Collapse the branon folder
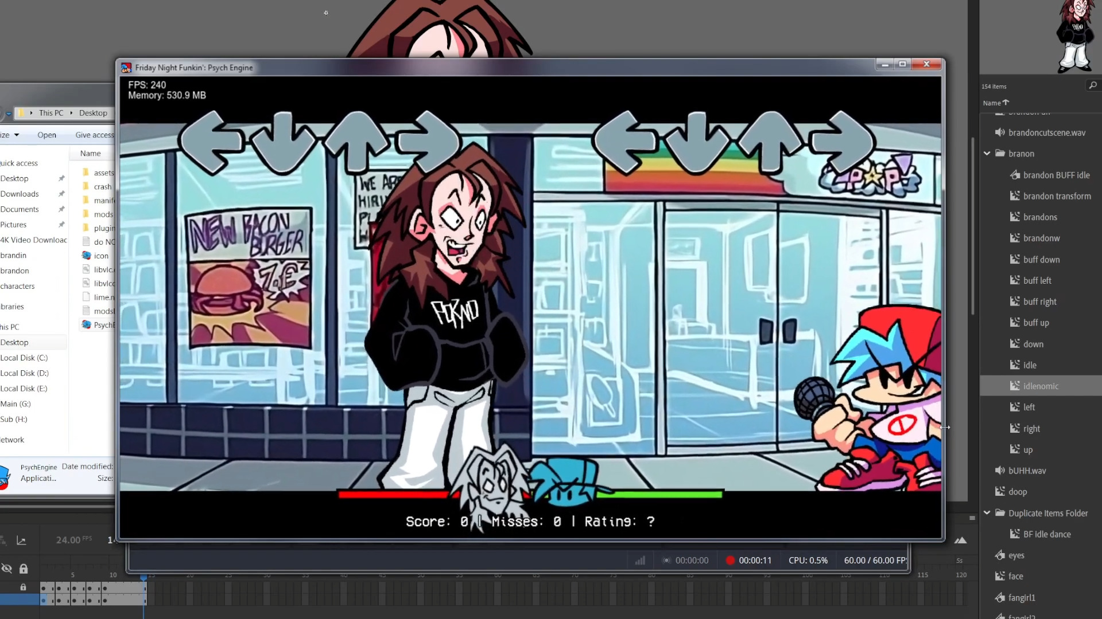 pos(987,154)
